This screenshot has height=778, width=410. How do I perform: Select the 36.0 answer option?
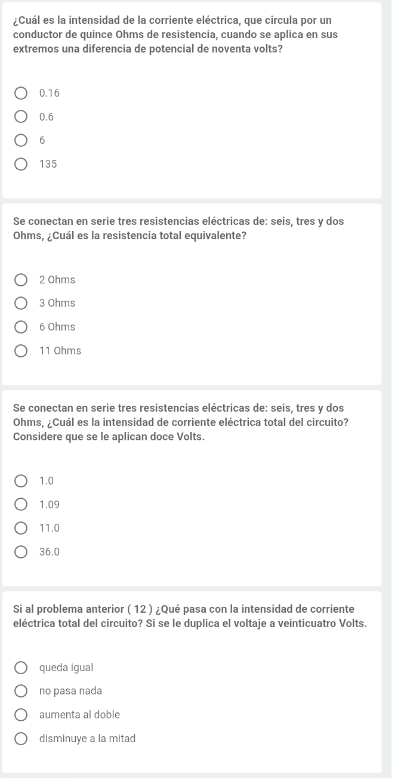click(21, 552)
